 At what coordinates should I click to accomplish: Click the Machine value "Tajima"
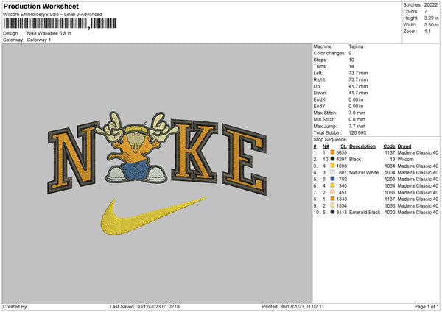[356, 46]
